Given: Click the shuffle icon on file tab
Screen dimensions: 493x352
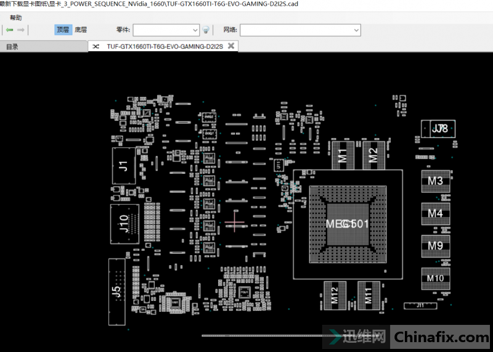Looking at the screenshot, I should [96, 46].
